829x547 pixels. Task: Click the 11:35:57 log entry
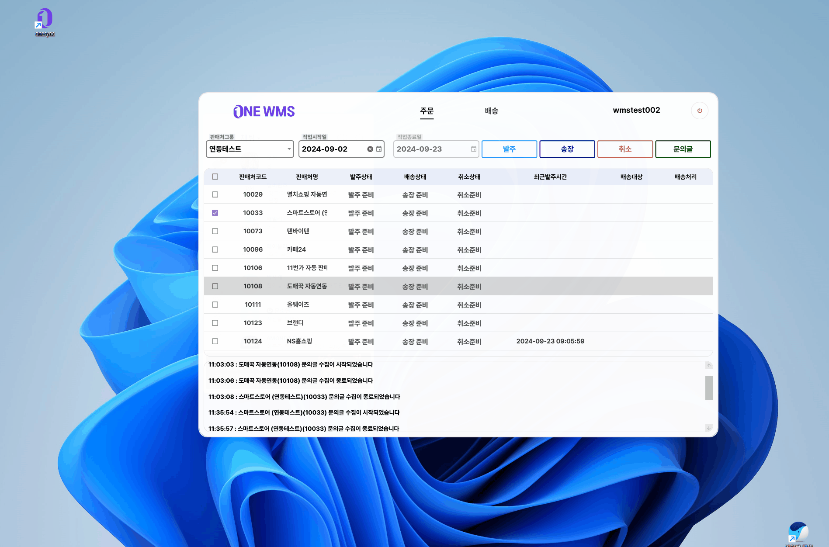pyautogui.click(x=304, y=429)
